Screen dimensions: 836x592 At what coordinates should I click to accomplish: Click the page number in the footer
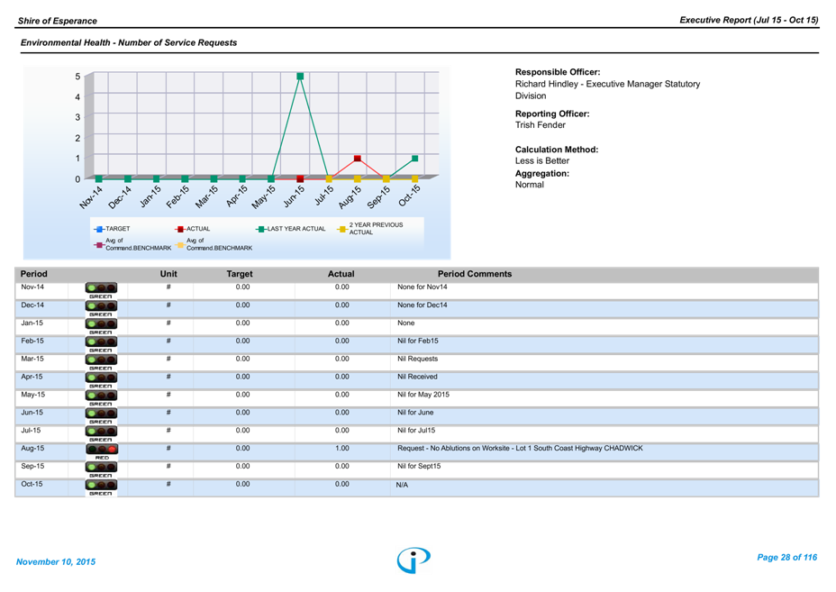[786, 559]
